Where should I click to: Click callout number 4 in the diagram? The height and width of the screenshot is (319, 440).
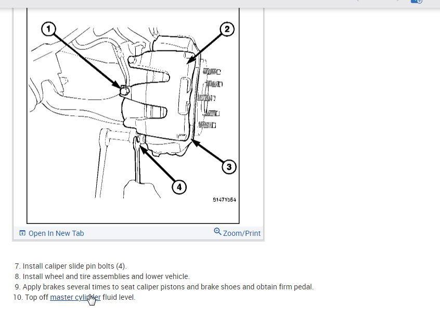[179, 187]
